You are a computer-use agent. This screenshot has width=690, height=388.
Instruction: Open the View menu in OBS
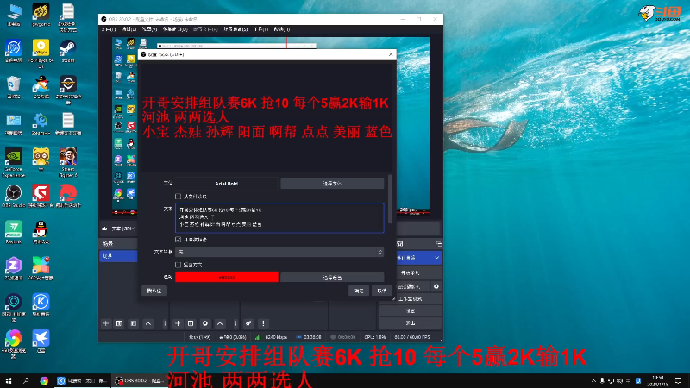(x=149, y=29)
